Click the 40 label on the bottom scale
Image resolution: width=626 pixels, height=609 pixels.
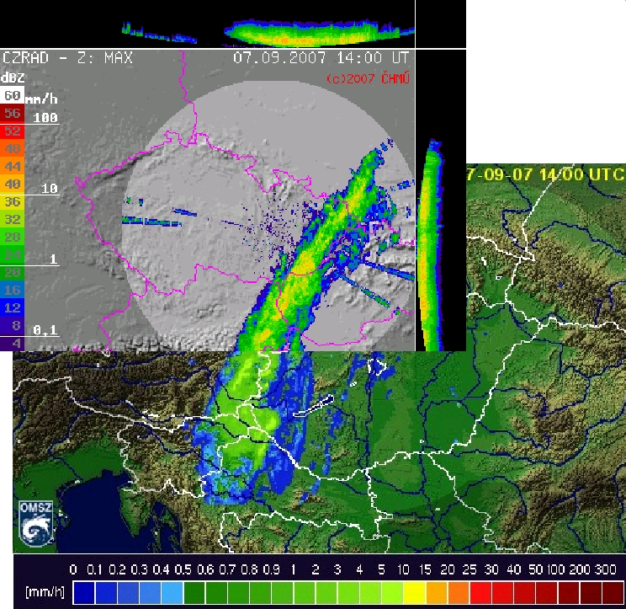[514, 569]
